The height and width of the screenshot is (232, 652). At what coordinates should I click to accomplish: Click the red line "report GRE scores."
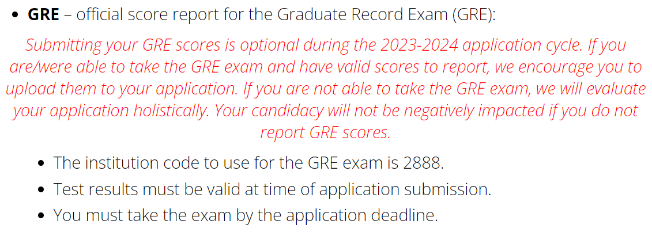(326, 133)
